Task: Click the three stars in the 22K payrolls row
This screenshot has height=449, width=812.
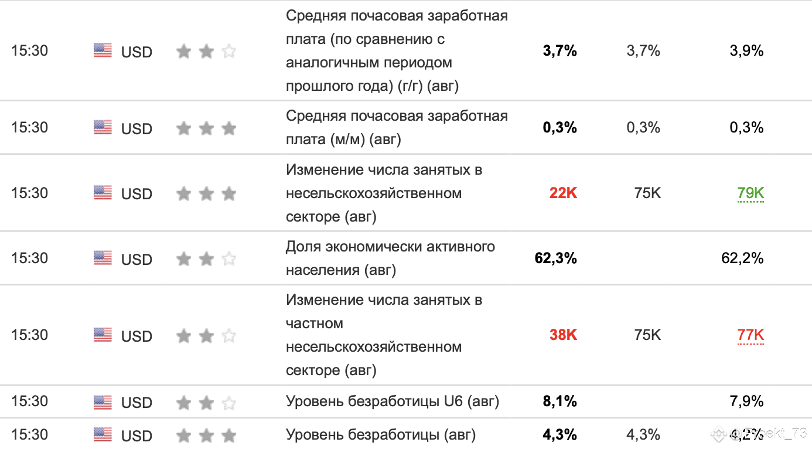Action: 206,193
